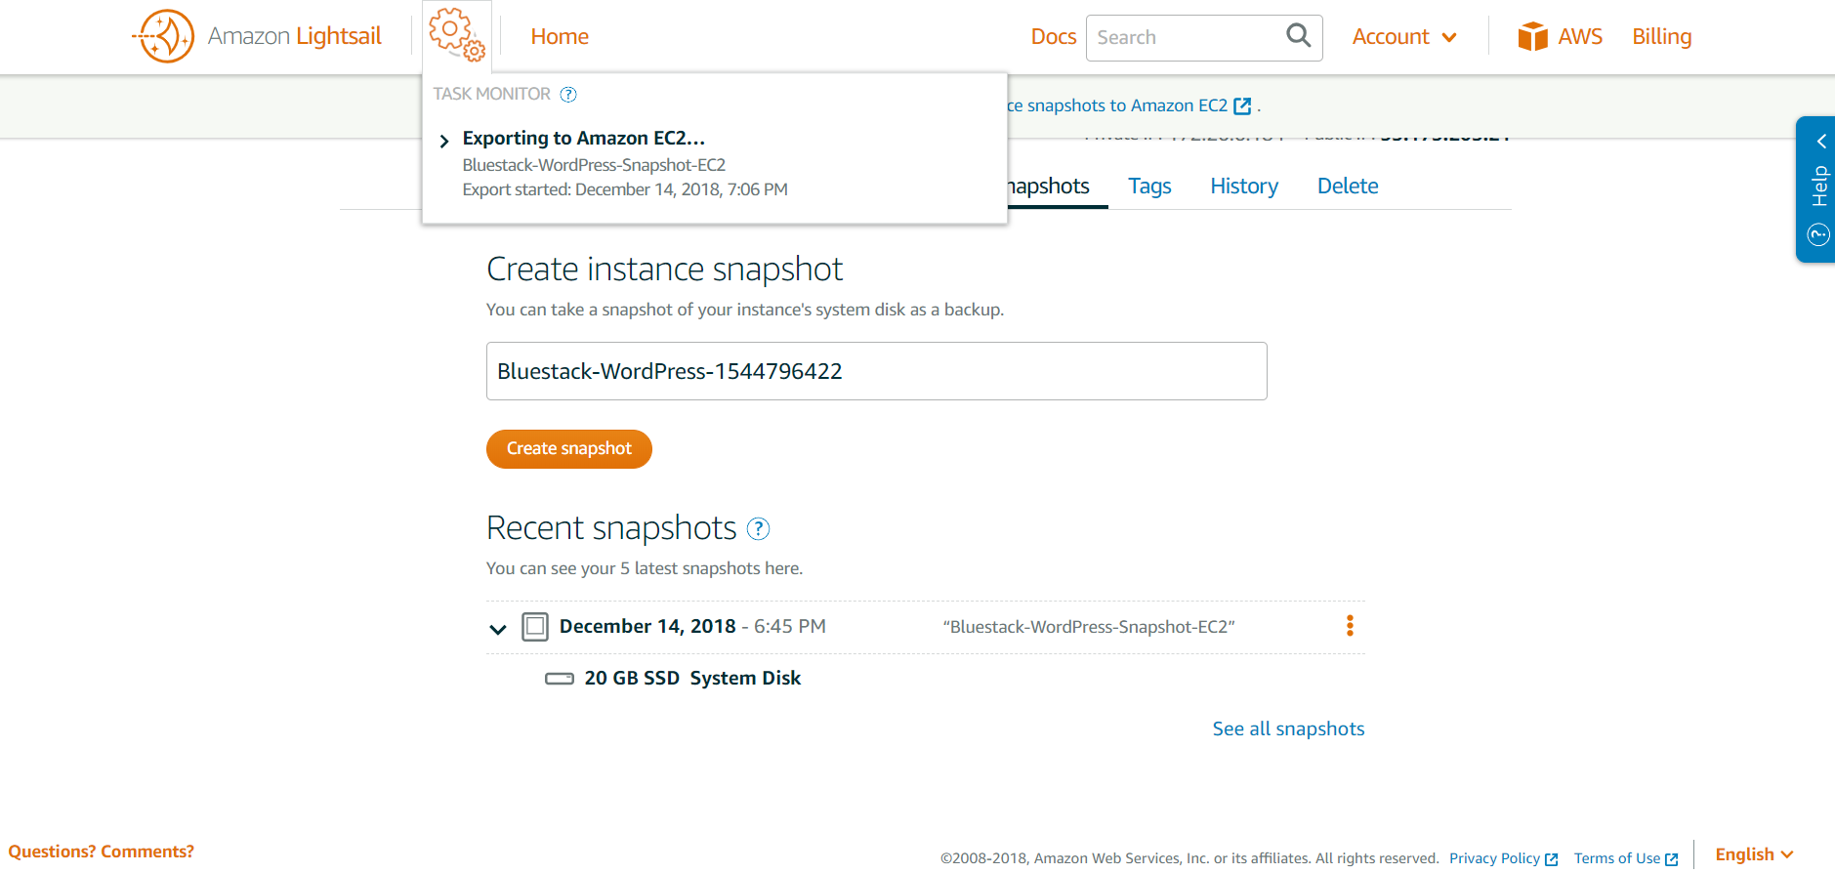Click the Privacy Policy external link icon
The width and height of the screenshot is (1835, 873).
(x=1551, y=859)
